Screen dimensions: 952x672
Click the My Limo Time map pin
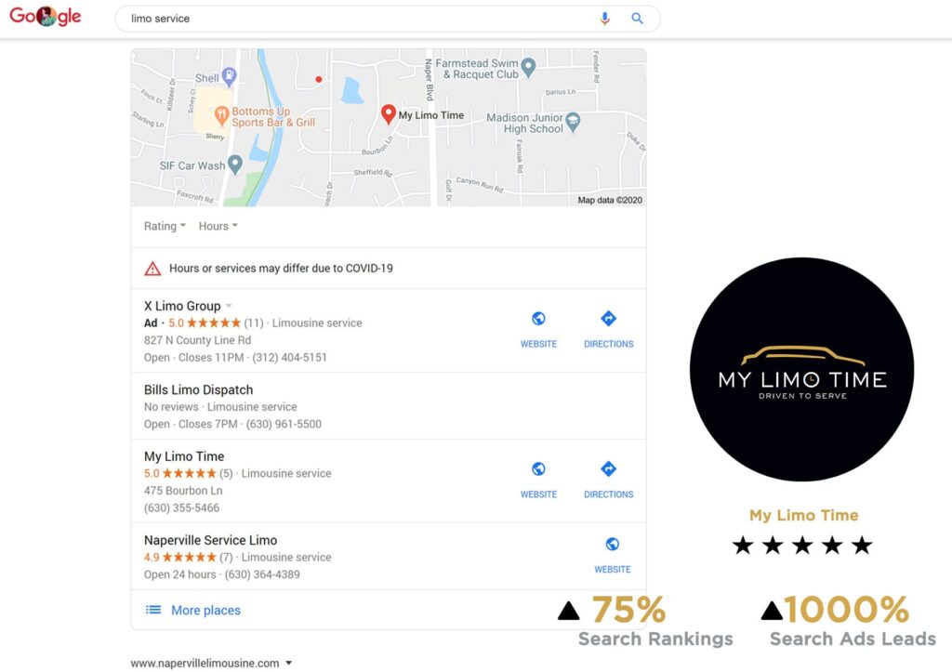[x=389, y=114]
